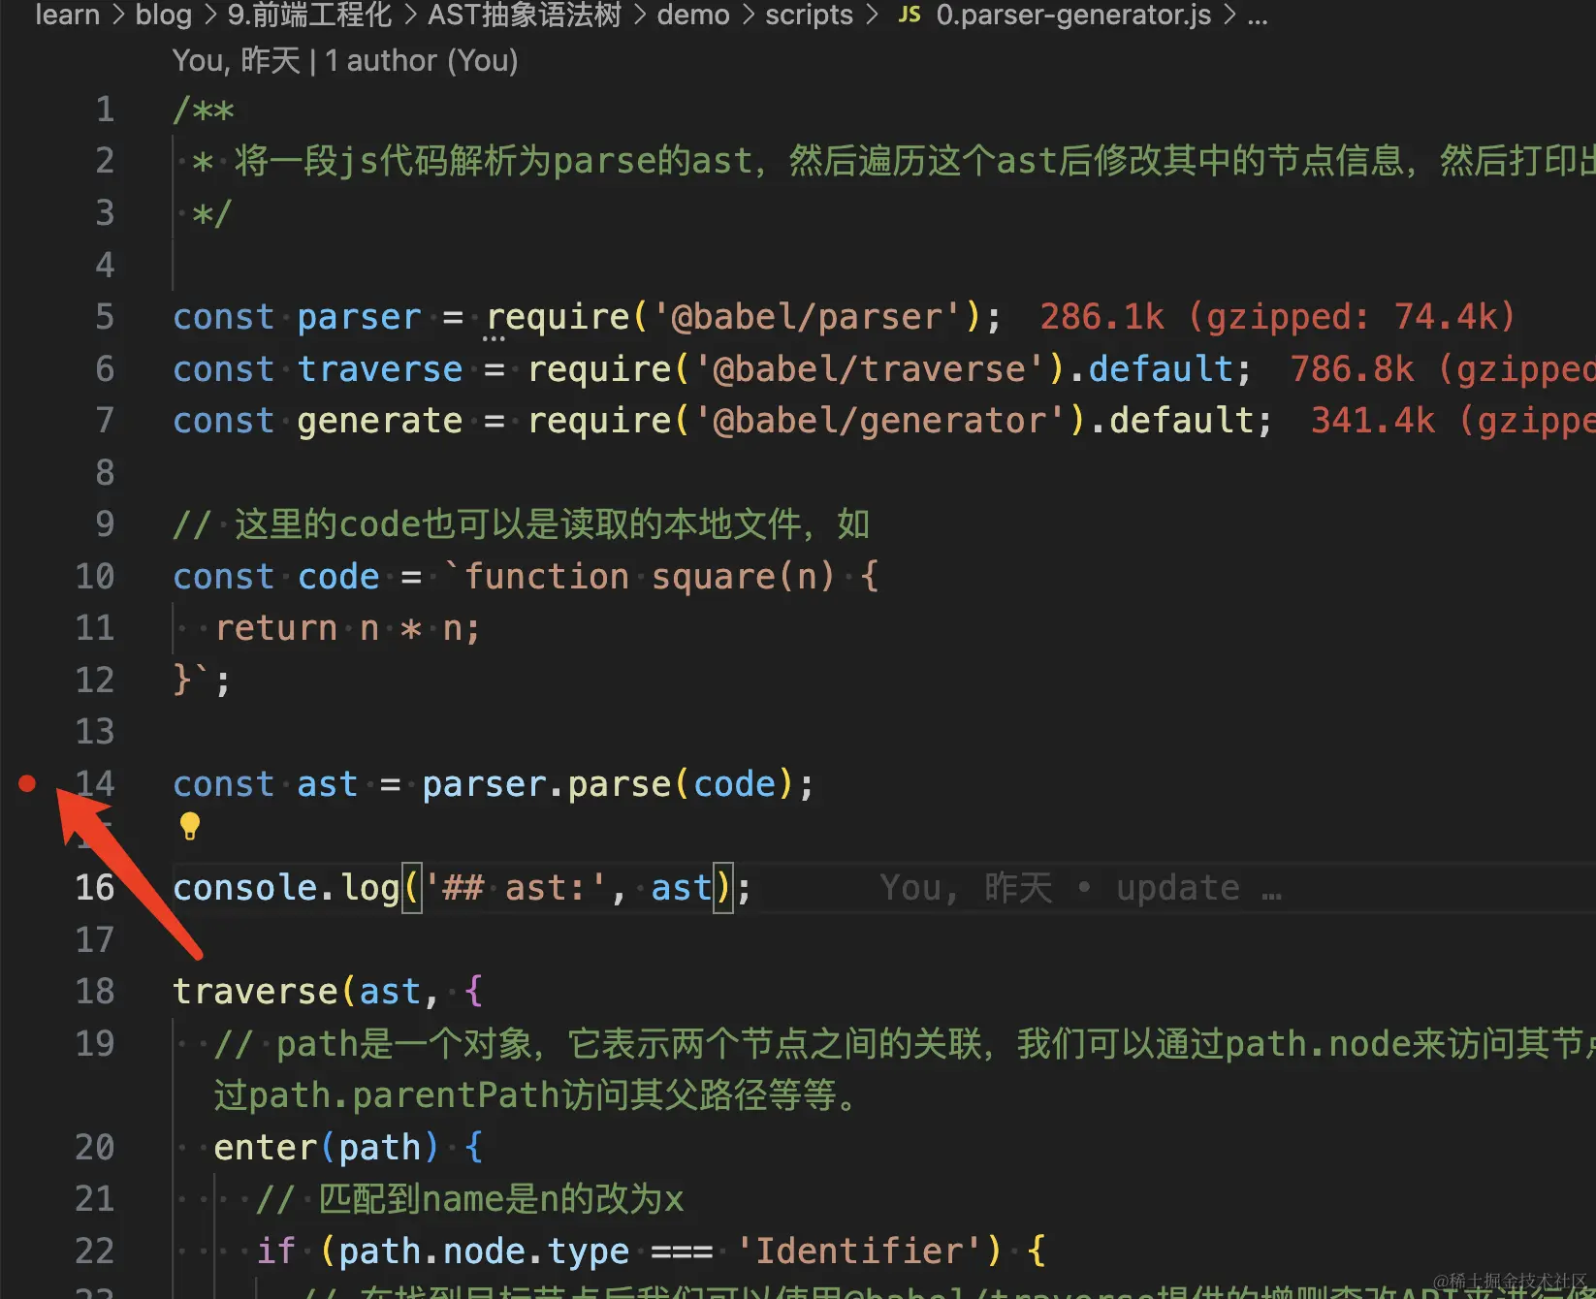
Task: Click the JS file icon in the breadcrumb
Action: pyautogui.click(x=909, y=16)
